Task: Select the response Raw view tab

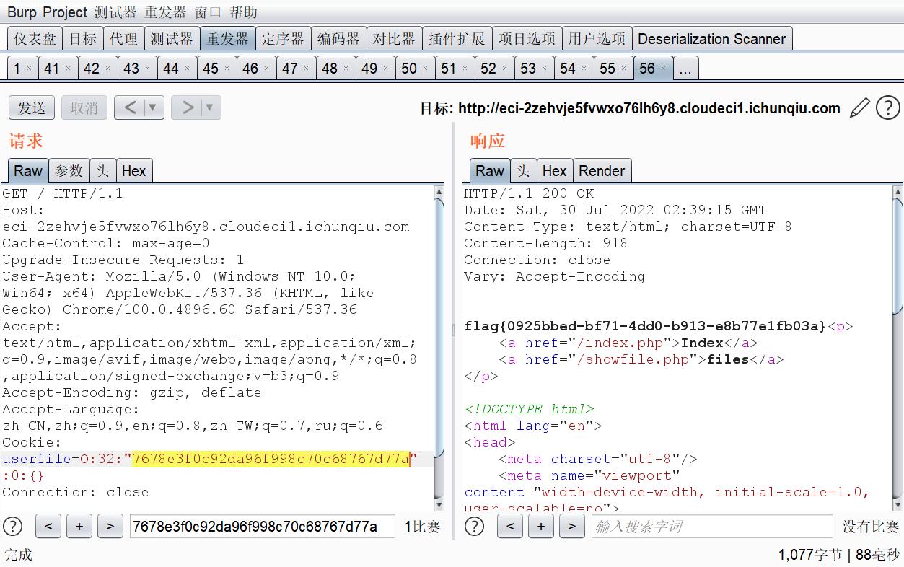Action: click(490, 171)
